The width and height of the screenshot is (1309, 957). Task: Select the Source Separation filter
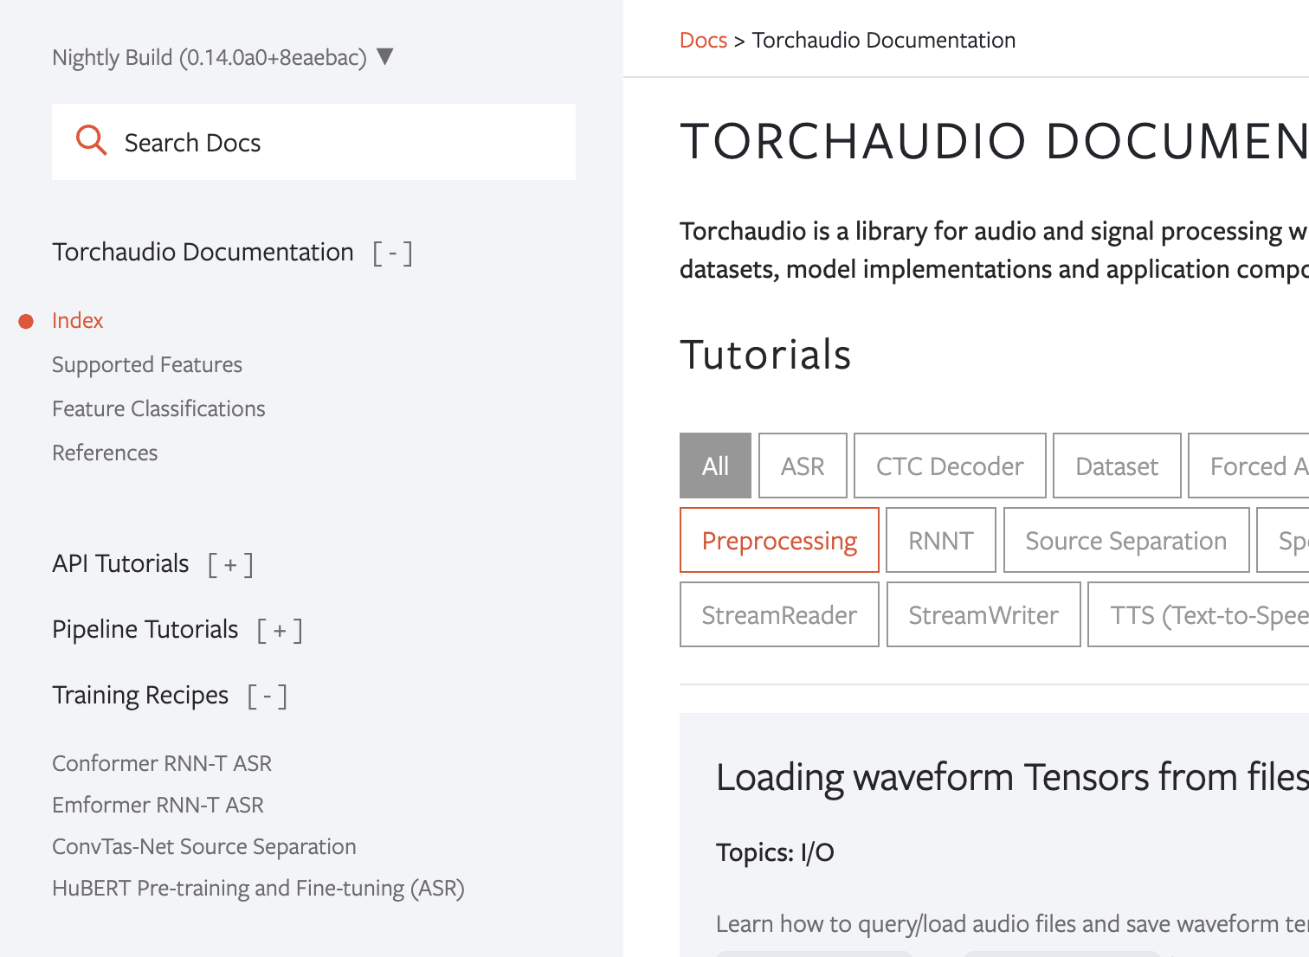1126,540
